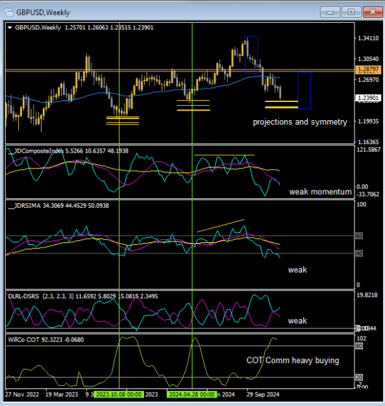The height and width of the screenshot is (406, 385).
Task: Click the GBPUSD chart window icon
Action: [9, 12]
